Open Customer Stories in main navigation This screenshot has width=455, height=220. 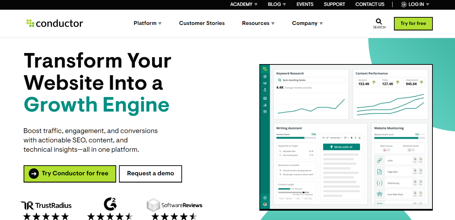[202, 23]
